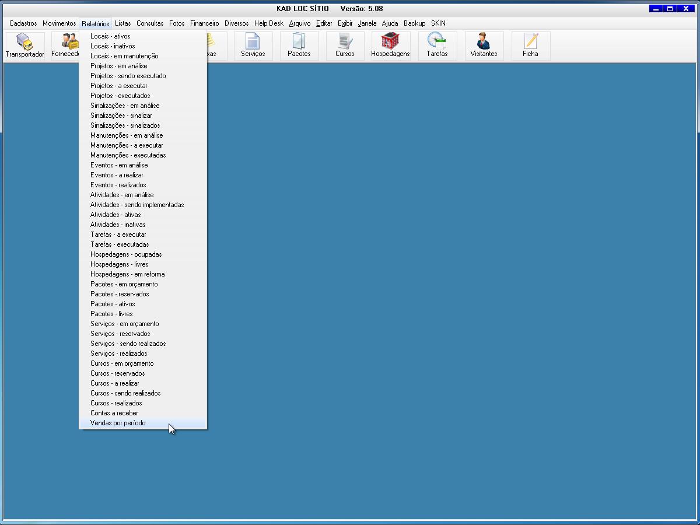
Task: Choose Serviços - em orçamento
Action: pos(143,324)
